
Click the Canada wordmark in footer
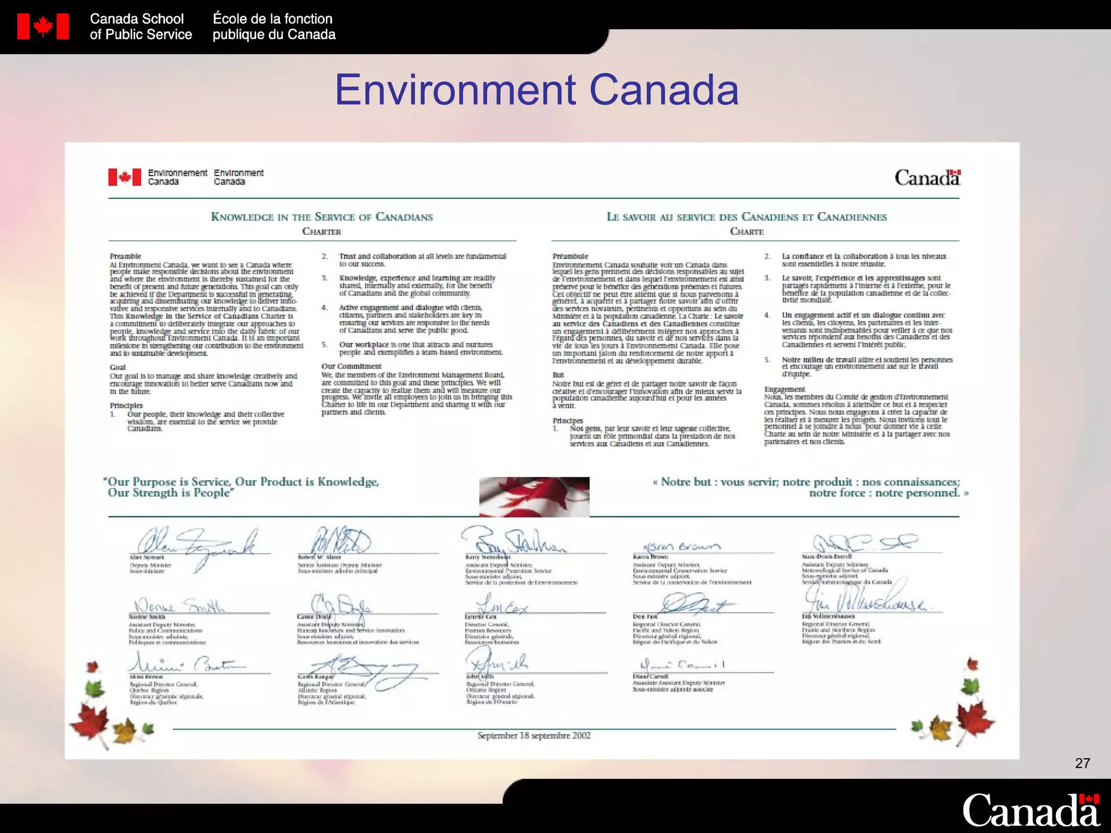[x=1031, y=810]
